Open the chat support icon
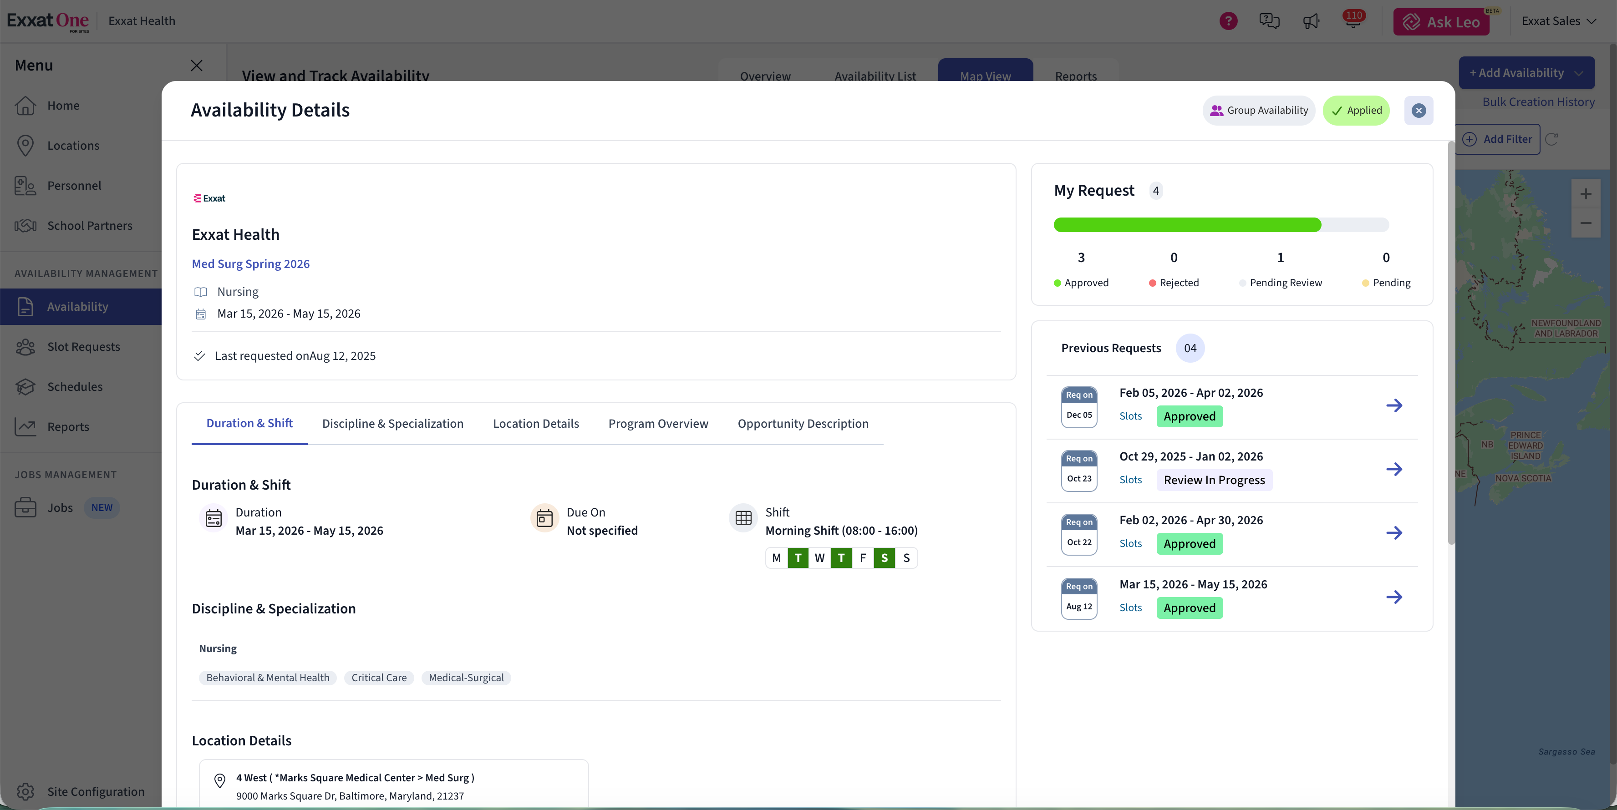1617x810 pixels. tap(1269, 21)
